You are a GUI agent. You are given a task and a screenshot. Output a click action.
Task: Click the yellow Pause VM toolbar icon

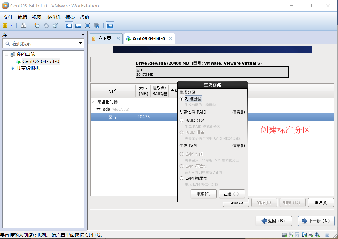tap(5, 25)
